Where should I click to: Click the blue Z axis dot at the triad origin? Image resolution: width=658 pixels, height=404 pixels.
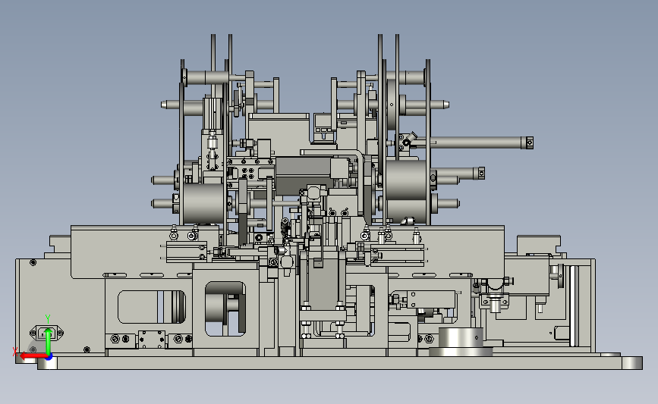49,357
